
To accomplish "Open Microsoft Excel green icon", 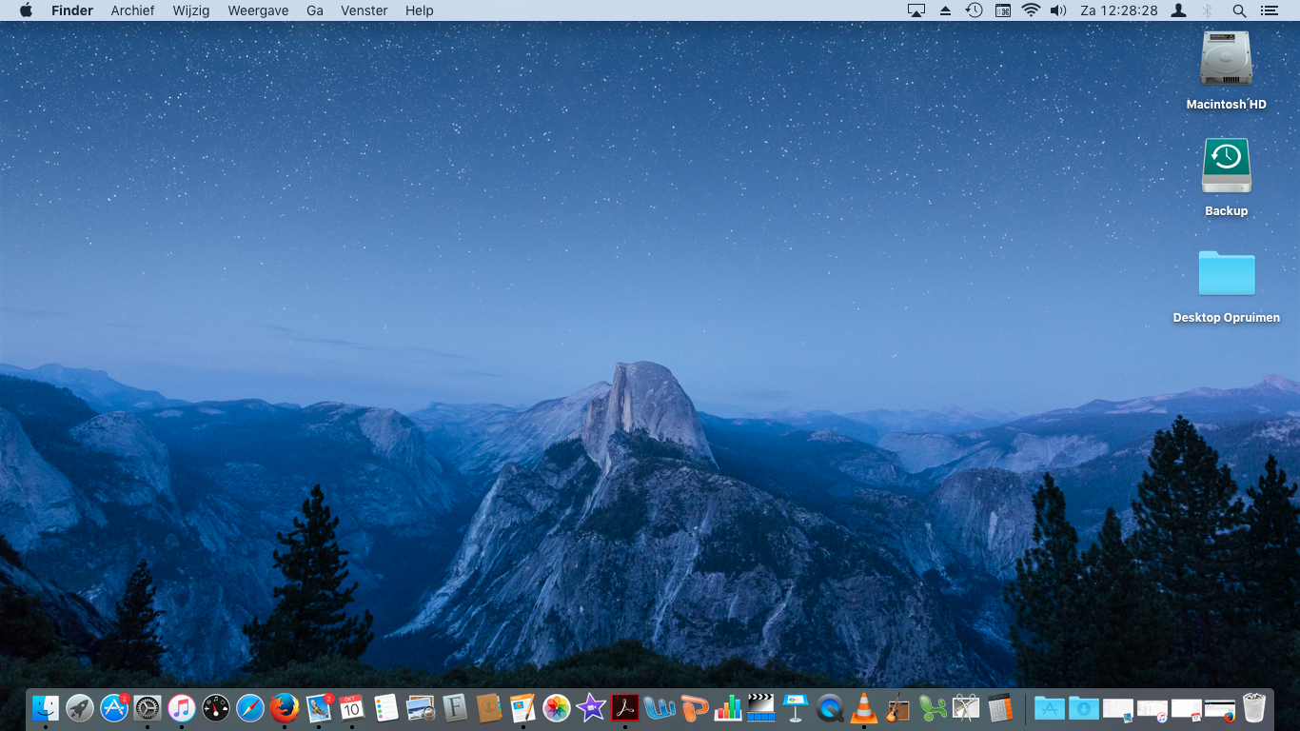I will (x=932, y=707).
